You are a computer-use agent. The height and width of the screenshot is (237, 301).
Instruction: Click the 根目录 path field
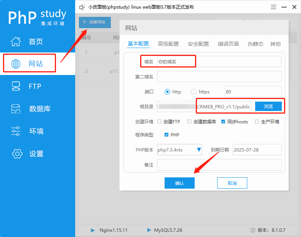[x=204, y=106]
